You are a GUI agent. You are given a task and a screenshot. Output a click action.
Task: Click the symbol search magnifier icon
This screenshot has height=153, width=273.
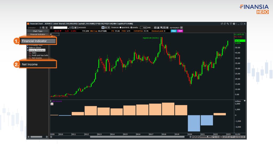pyautogui.click(x=73, y=28)
